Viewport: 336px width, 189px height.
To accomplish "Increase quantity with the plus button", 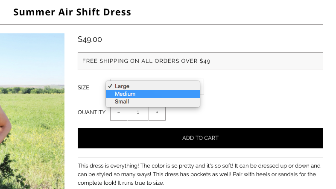I will pos(157,112).
